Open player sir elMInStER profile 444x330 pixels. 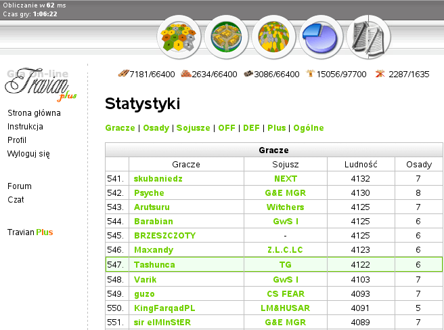coord(162,323)
